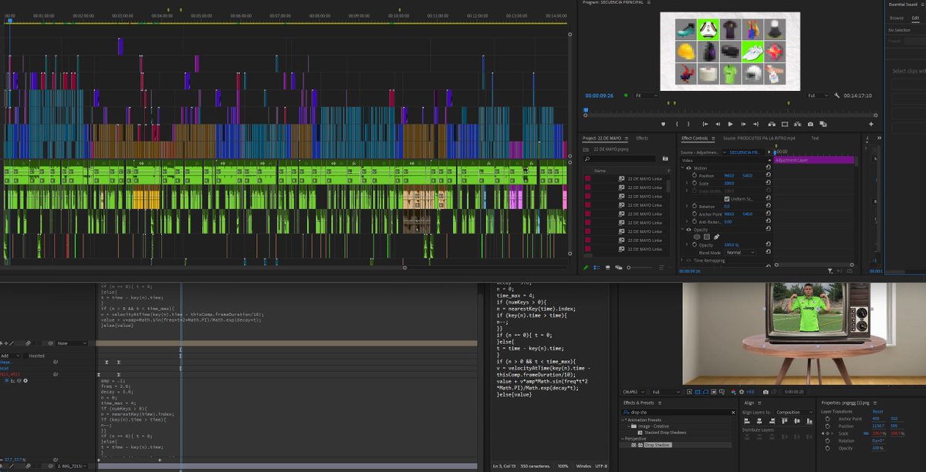926x472 pixels.
Task: Clear the drop sha effects search
Action: 733,412
